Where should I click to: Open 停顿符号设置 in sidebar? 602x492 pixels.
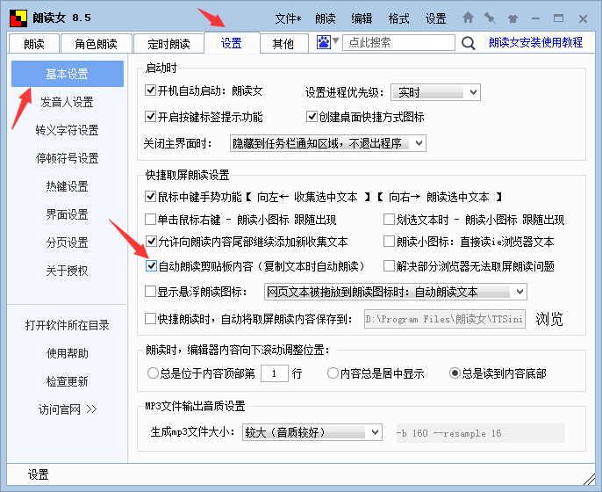click(x=68, y=158)
